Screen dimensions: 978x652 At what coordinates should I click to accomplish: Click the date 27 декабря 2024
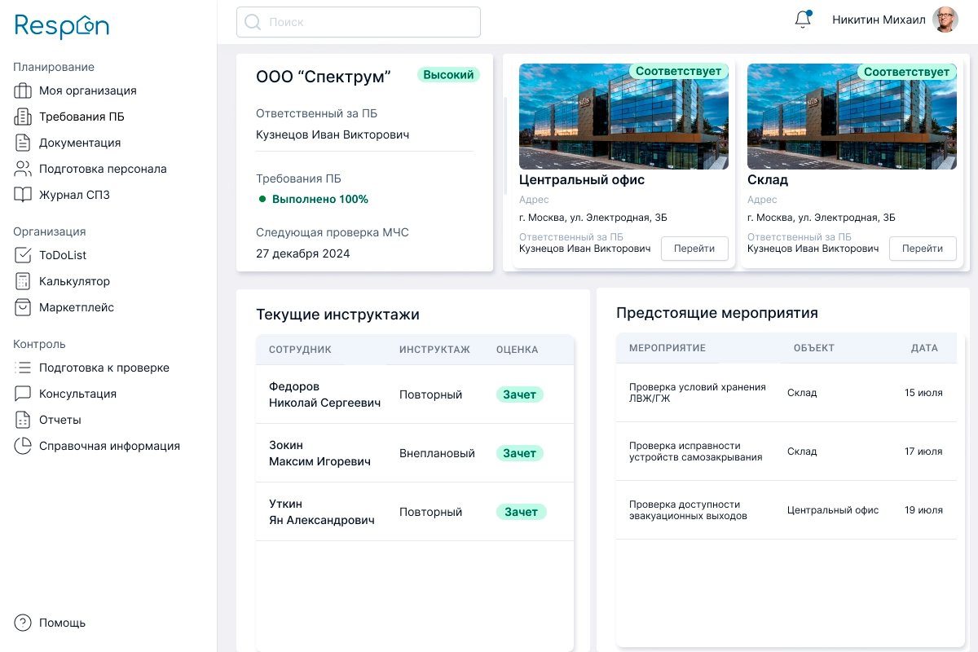pyautogui.click(x=303, y=253)
